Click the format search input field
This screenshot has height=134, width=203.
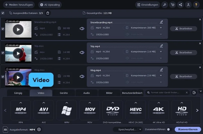coord(168,93)
